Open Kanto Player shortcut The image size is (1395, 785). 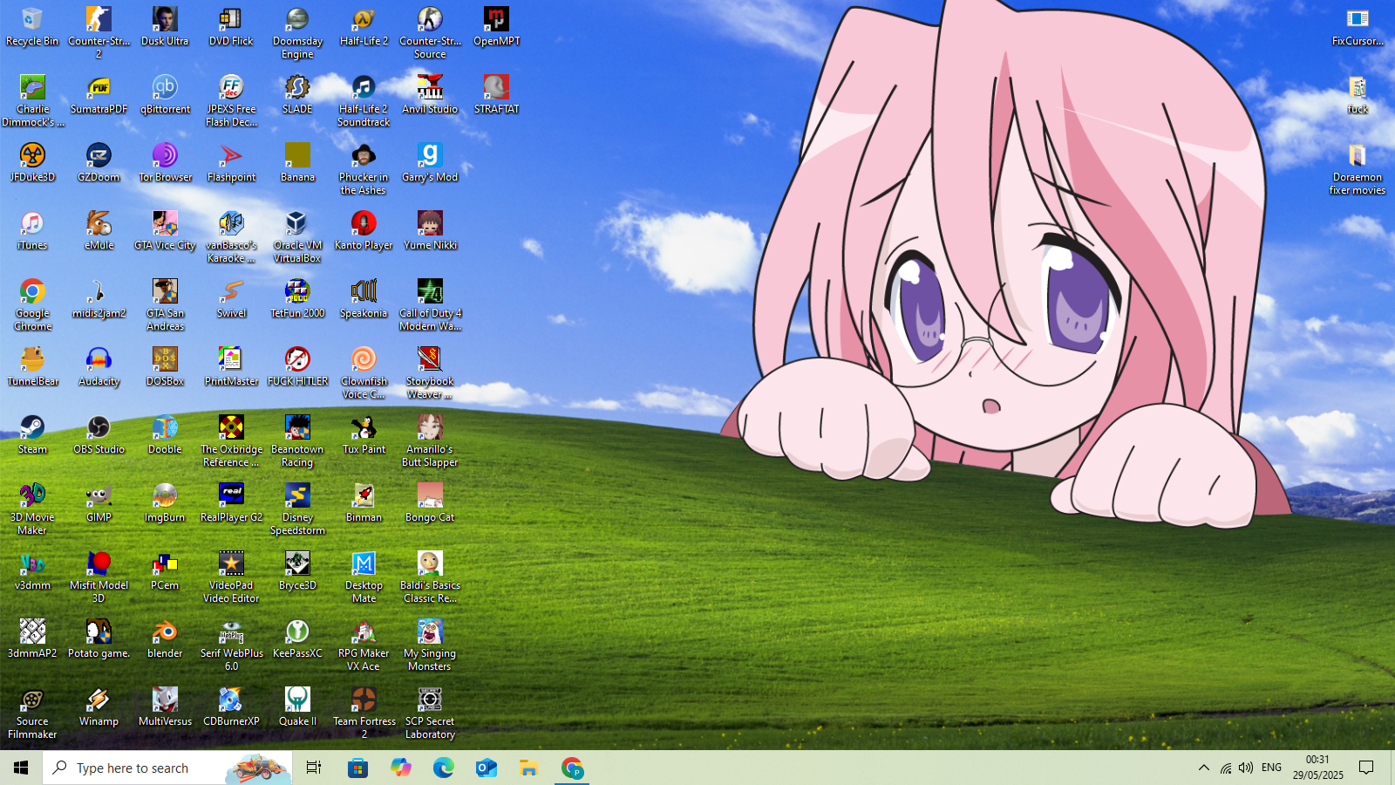click(x=364, y=231)
